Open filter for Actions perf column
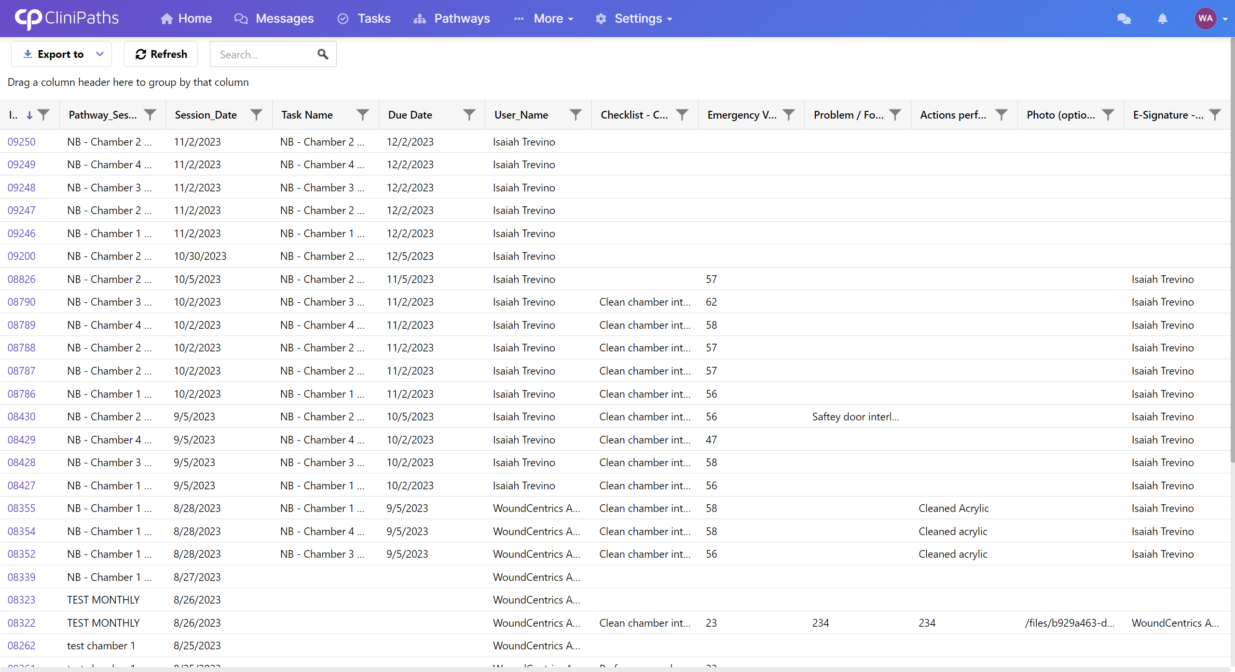 (x=1002, y=115)
